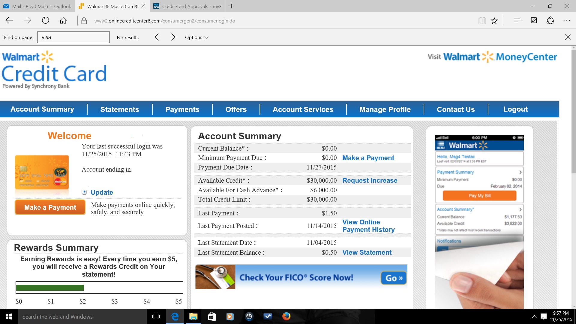Expand the find Options dropdown

click(196, 37)
